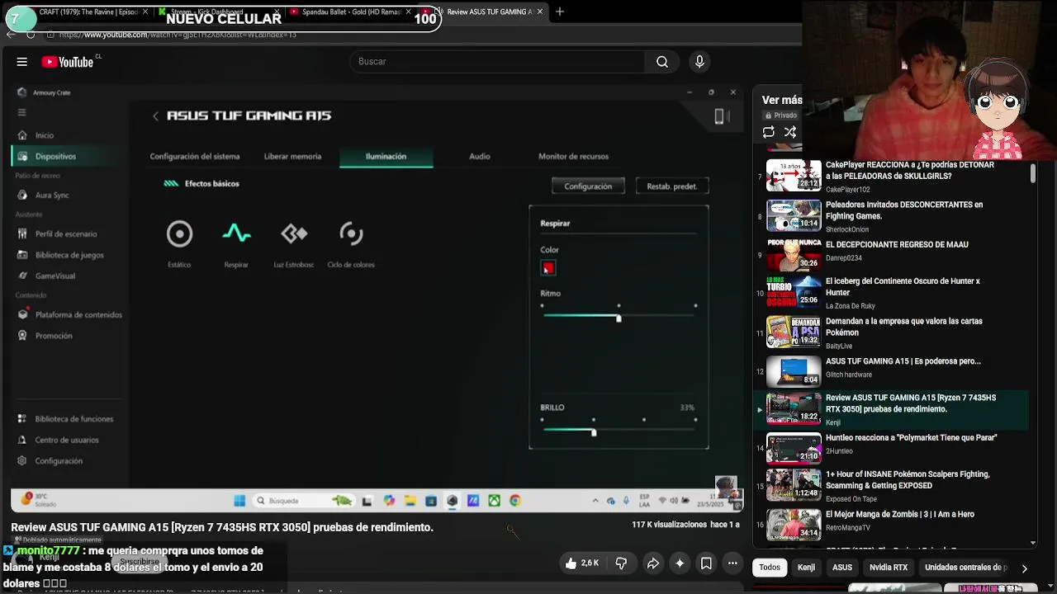
Task: Open CakePlayer REACCIONA playlist video thumbnail
Action: (x=794, y=175)
